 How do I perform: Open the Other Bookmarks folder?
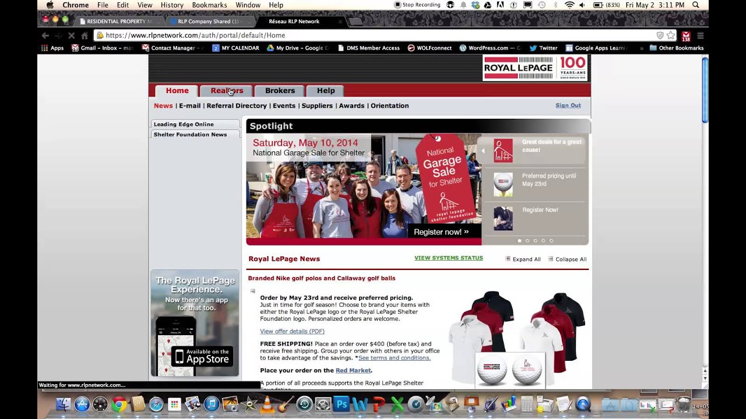(677, 48)
